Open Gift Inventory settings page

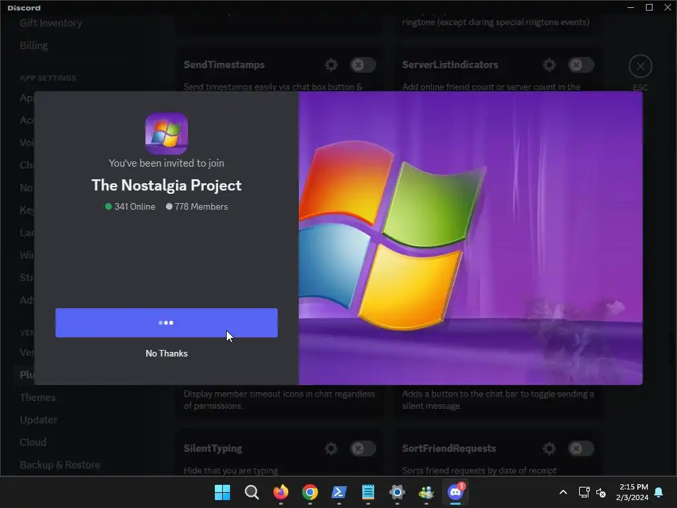coord(51,23)
